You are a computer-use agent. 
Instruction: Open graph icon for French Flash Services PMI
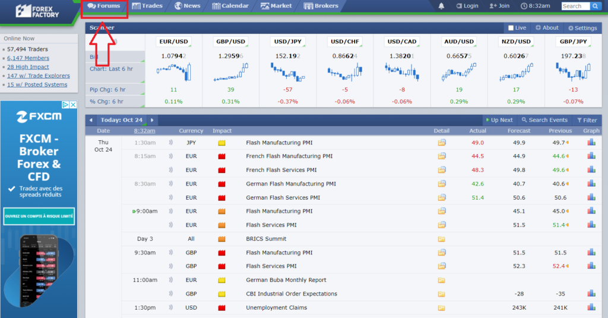click(x=591, y=170)
